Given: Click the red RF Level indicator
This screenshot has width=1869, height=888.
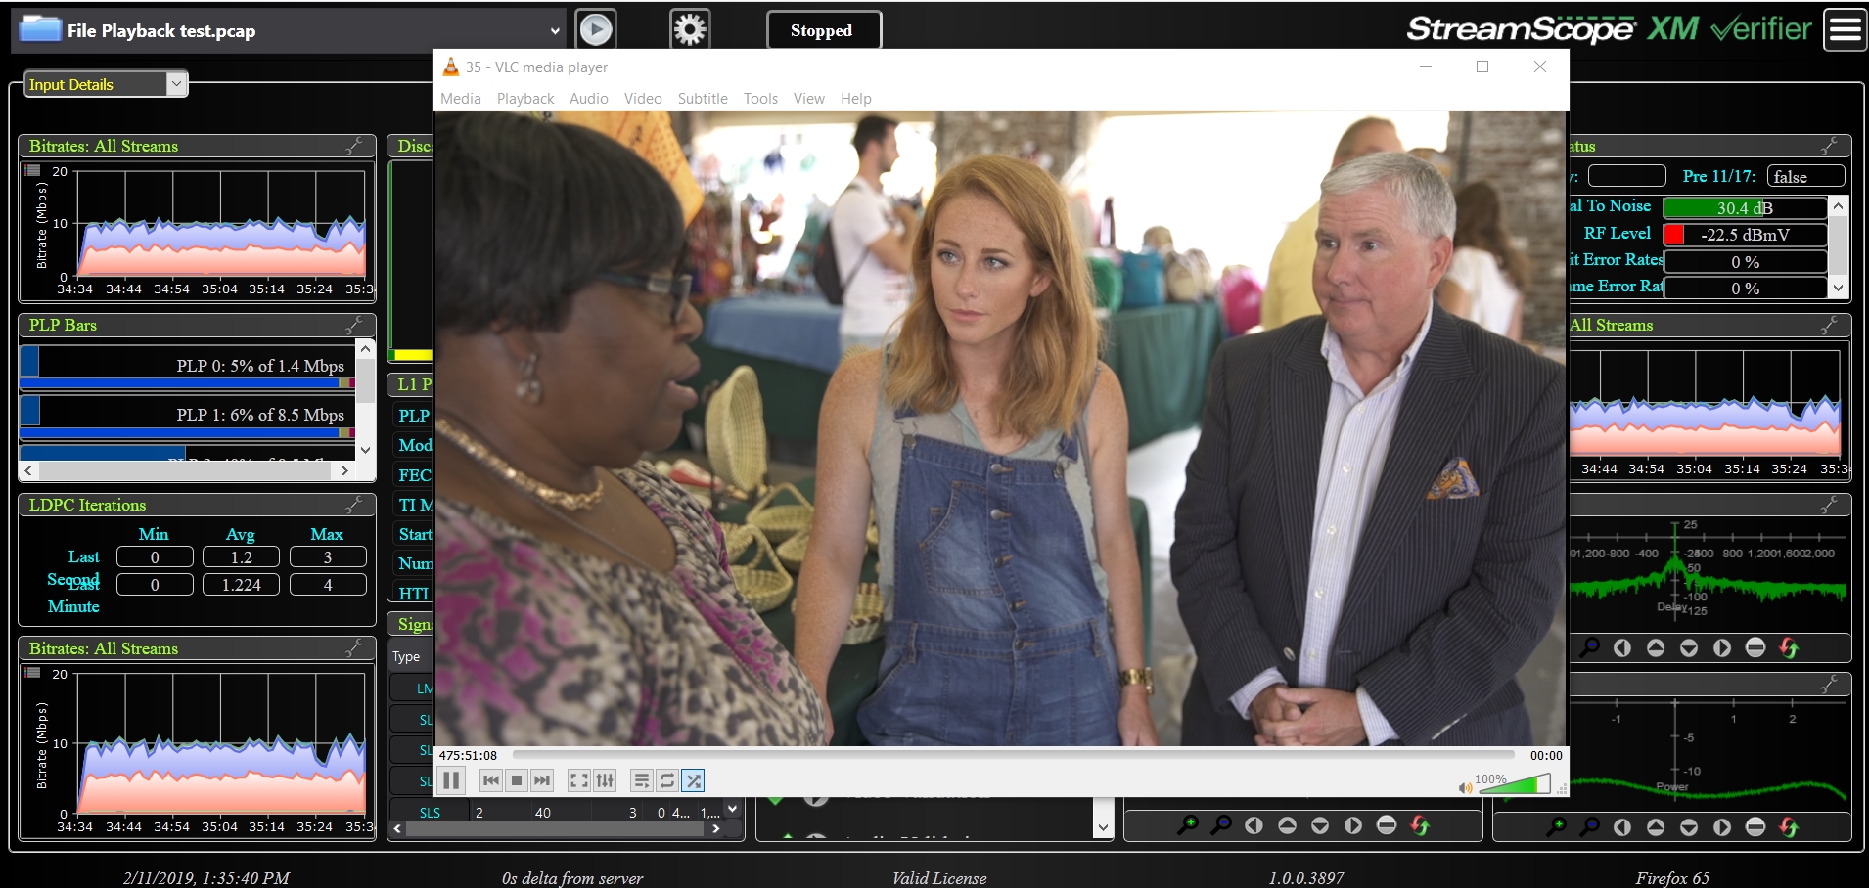Looking at the screenshot, I should point(1674,235).
